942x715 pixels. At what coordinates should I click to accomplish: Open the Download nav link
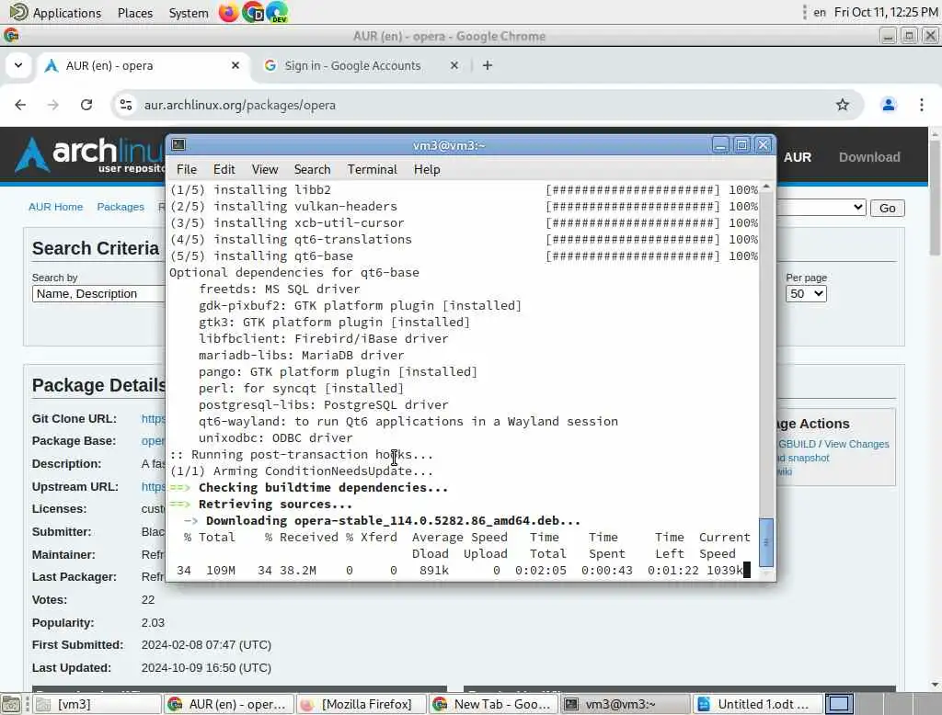[869, 157]
